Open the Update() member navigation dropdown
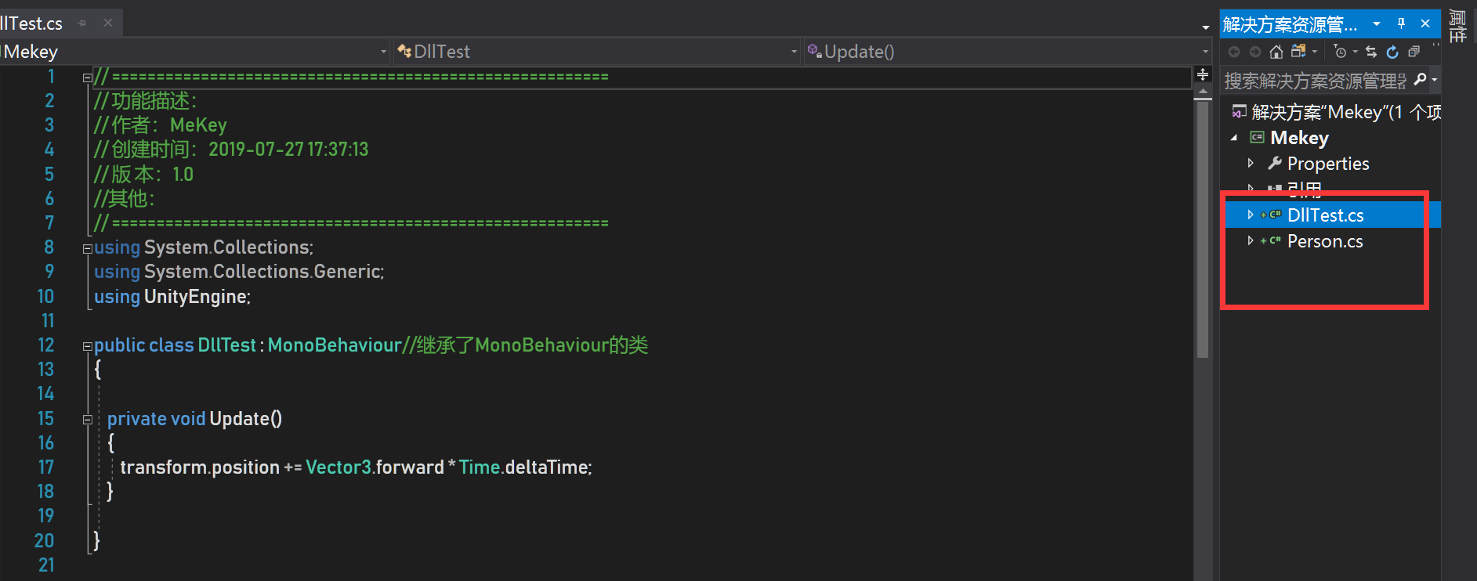 click(x=1205, y=52)
